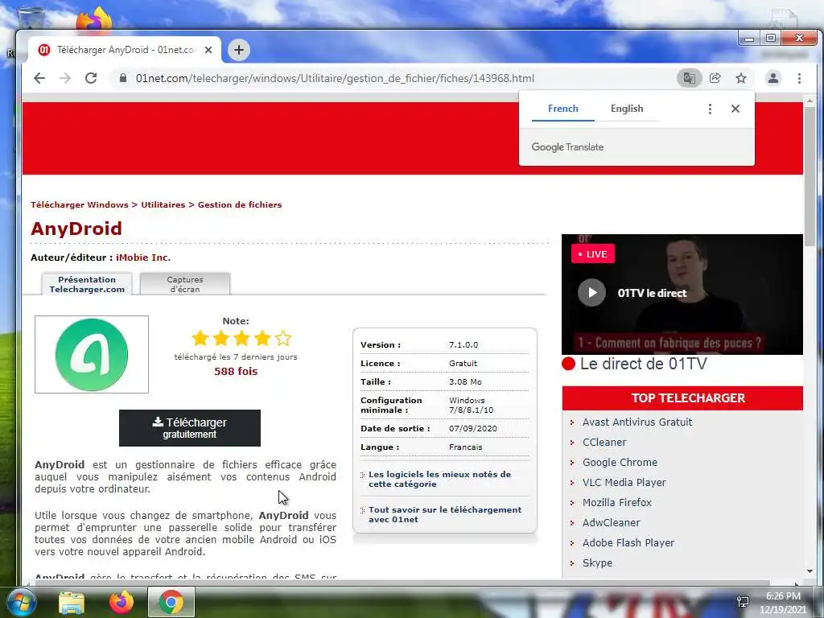Open the Google Translate icon in address bar
The width and height of the screenshot is (824, 618).
689,78
